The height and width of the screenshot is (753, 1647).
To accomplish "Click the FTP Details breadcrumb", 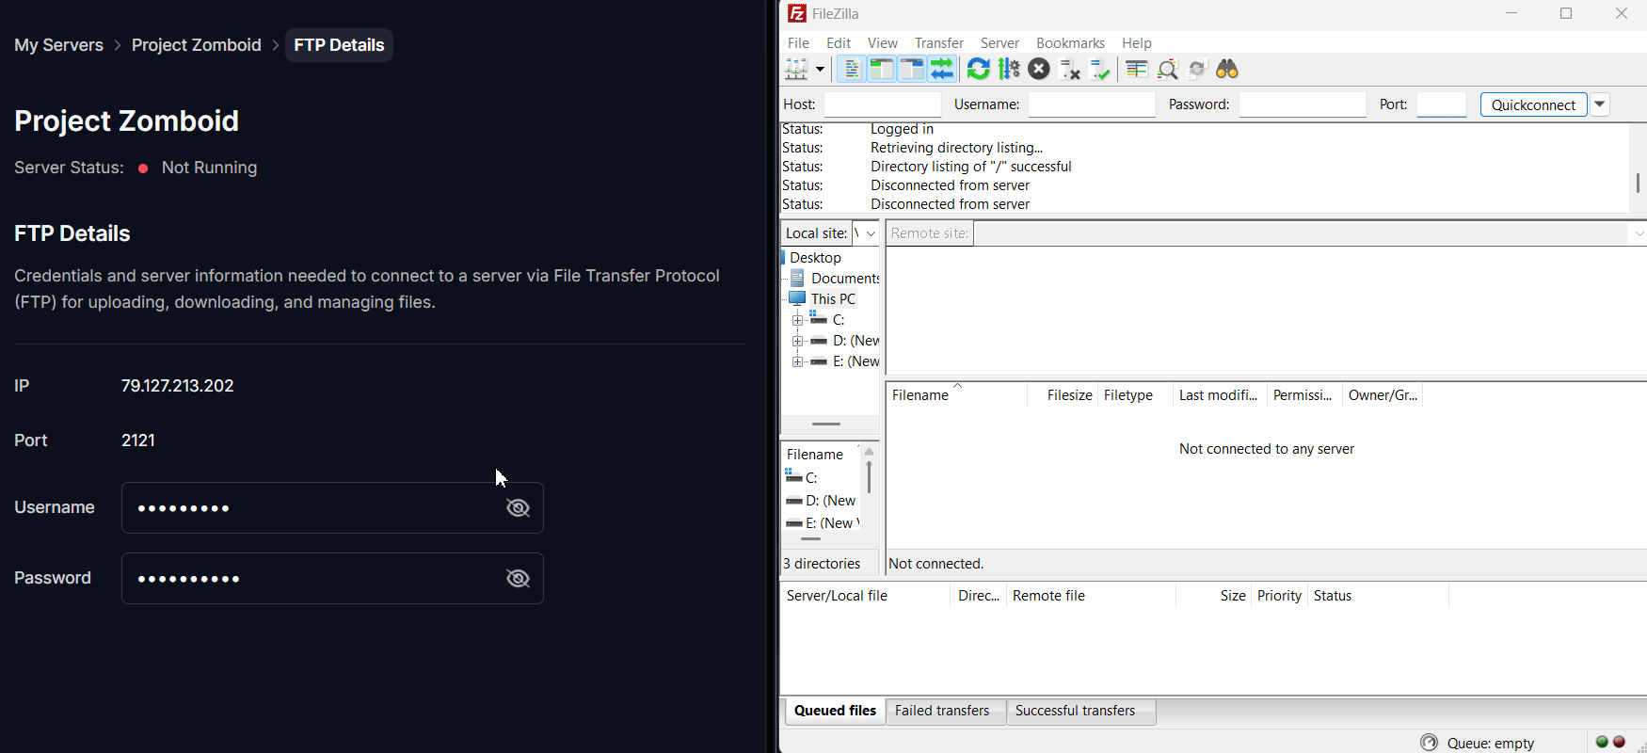I will [339, 45].
